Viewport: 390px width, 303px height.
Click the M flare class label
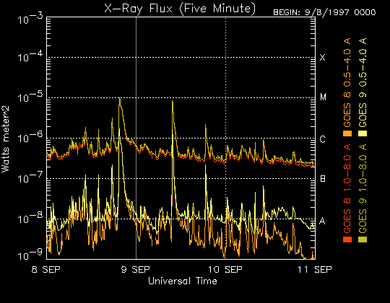coord(323,97)
